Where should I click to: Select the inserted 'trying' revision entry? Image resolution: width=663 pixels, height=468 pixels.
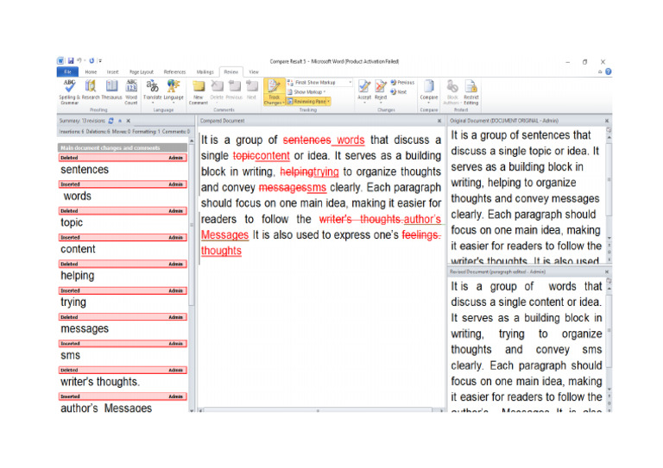point(123,298)
